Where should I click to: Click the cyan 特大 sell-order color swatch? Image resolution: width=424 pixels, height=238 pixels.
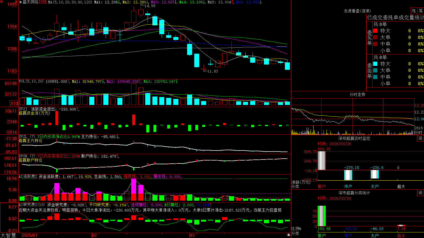375,64
